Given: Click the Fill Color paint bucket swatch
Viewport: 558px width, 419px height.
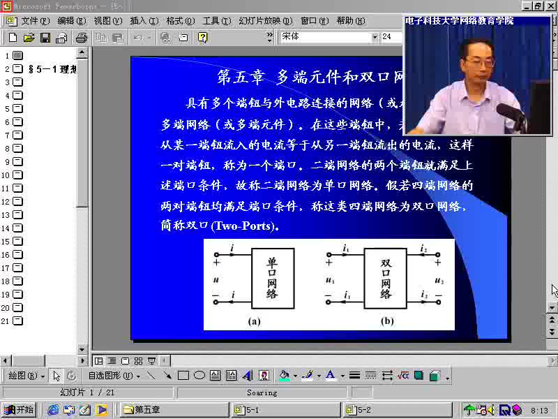Looking at the screenshot, I should [x=285, y=376].
